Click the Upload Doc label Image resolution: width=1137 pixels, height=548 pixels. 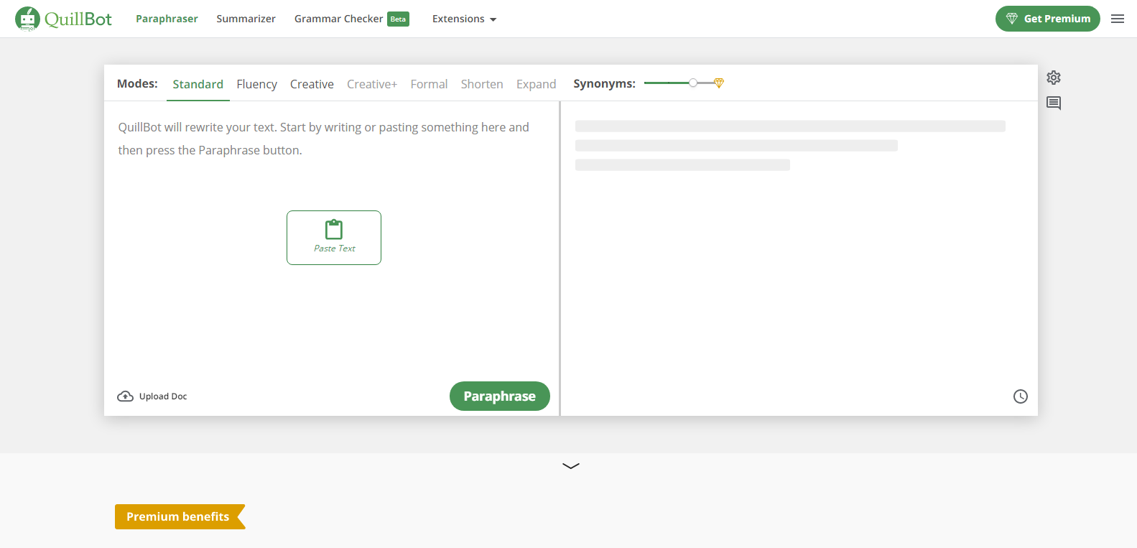click(x=163, y=396)
